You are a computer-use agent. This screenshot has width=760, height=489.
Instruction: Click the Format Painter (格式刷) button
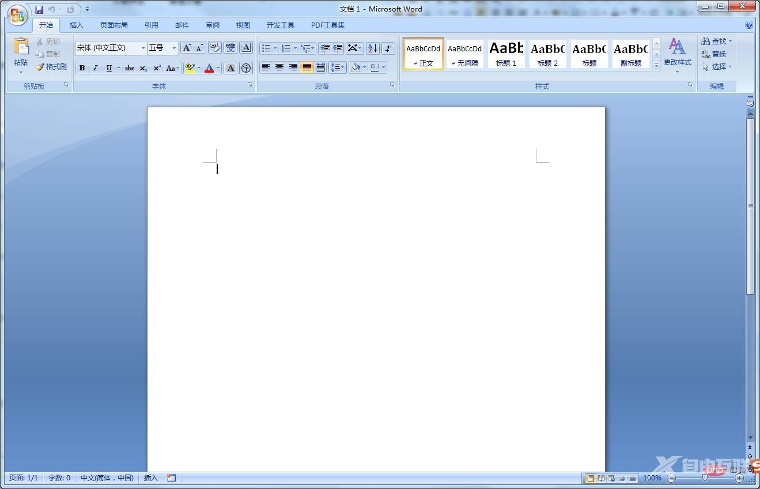[x=51, y=67]
